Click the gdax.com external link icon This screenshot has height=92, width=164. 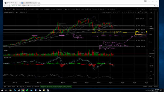coord(26,12)
